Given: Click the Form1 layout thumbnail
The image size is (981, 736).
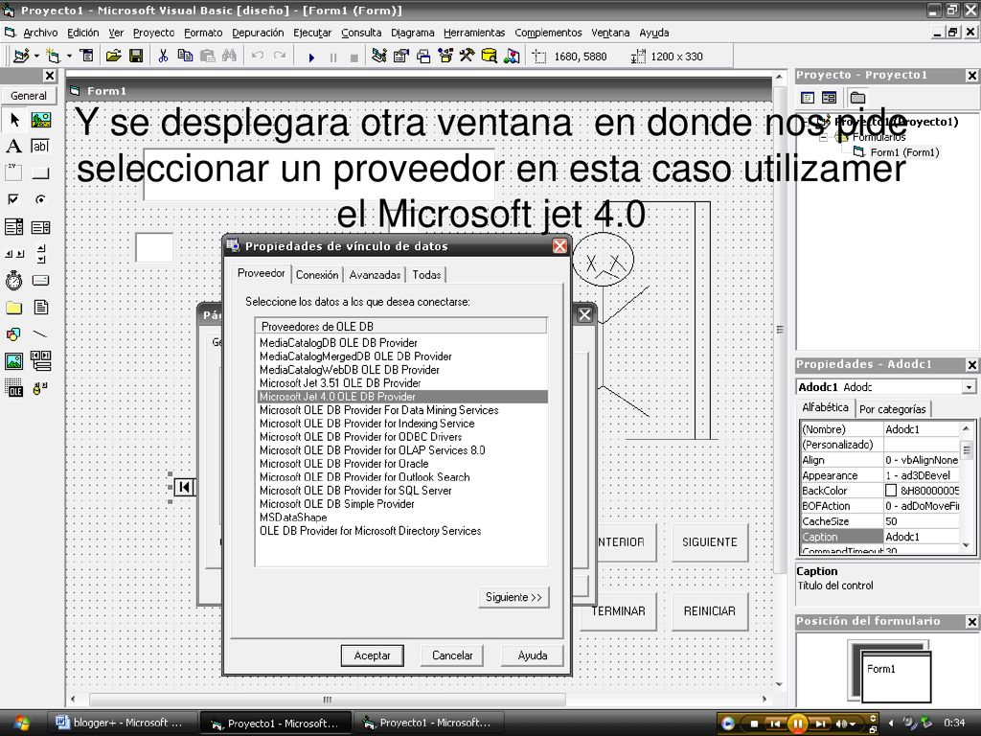Looking at the screenshot, I should point(896,676).
